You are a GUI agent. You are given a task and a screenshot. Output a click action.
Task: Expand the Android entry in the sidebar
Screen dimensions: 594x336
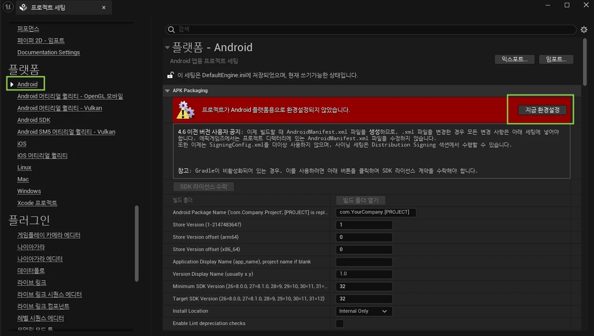[x=12, y=84]
